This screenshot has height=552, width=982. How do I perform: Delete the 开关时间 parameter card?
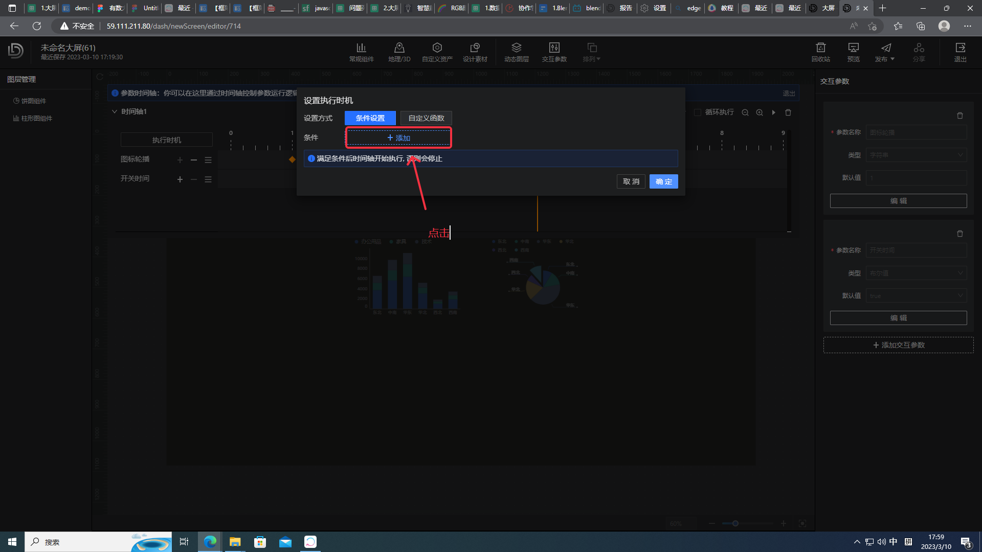(960, 234)
